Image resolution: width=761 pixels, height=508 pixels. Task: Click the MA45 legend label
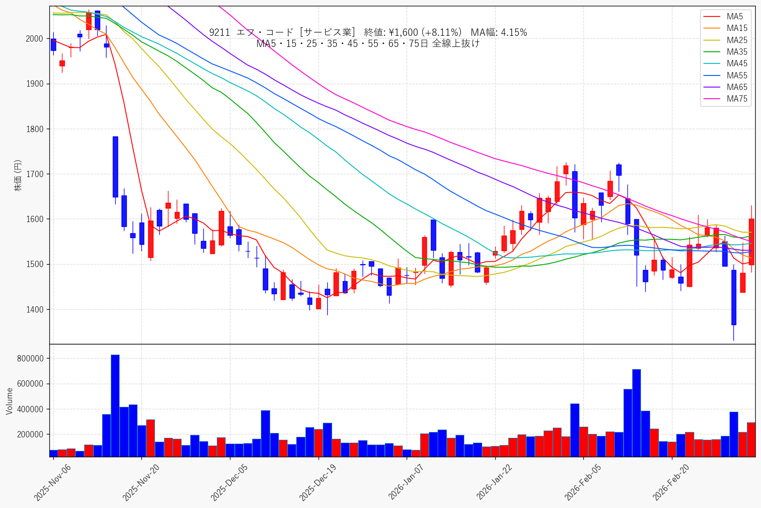[x=737, y=63]
